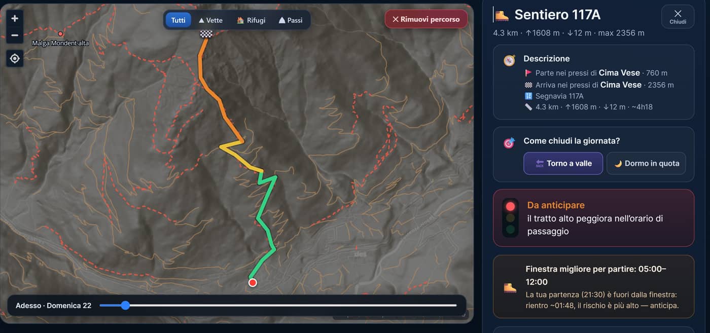Screen dimensions: 710x333
Task: Filter map by Passi
Action: click(291, 20)
